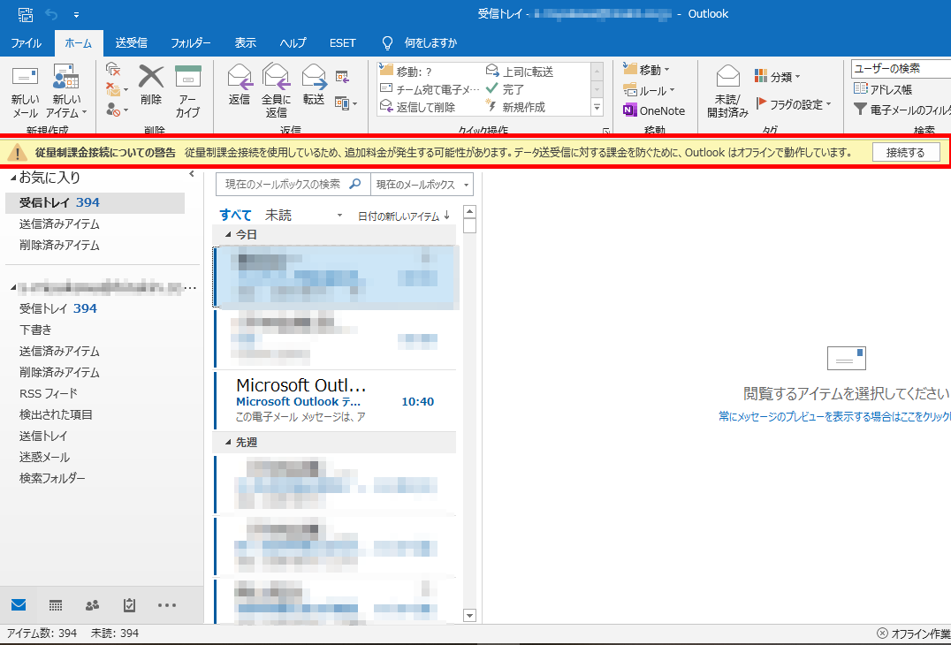
Task: Open the 新しいアイテム menu button
Action: (x=66, y=92)
